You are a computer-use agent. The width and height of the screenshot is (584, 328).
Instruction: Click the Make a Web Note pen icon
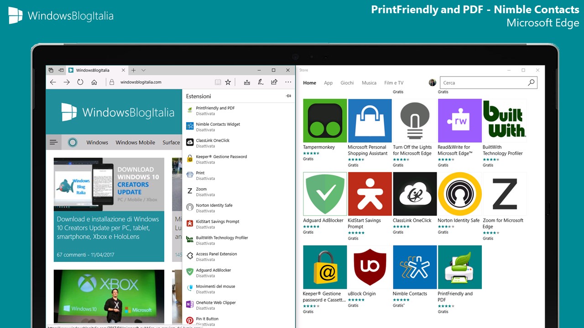(261, 82)
